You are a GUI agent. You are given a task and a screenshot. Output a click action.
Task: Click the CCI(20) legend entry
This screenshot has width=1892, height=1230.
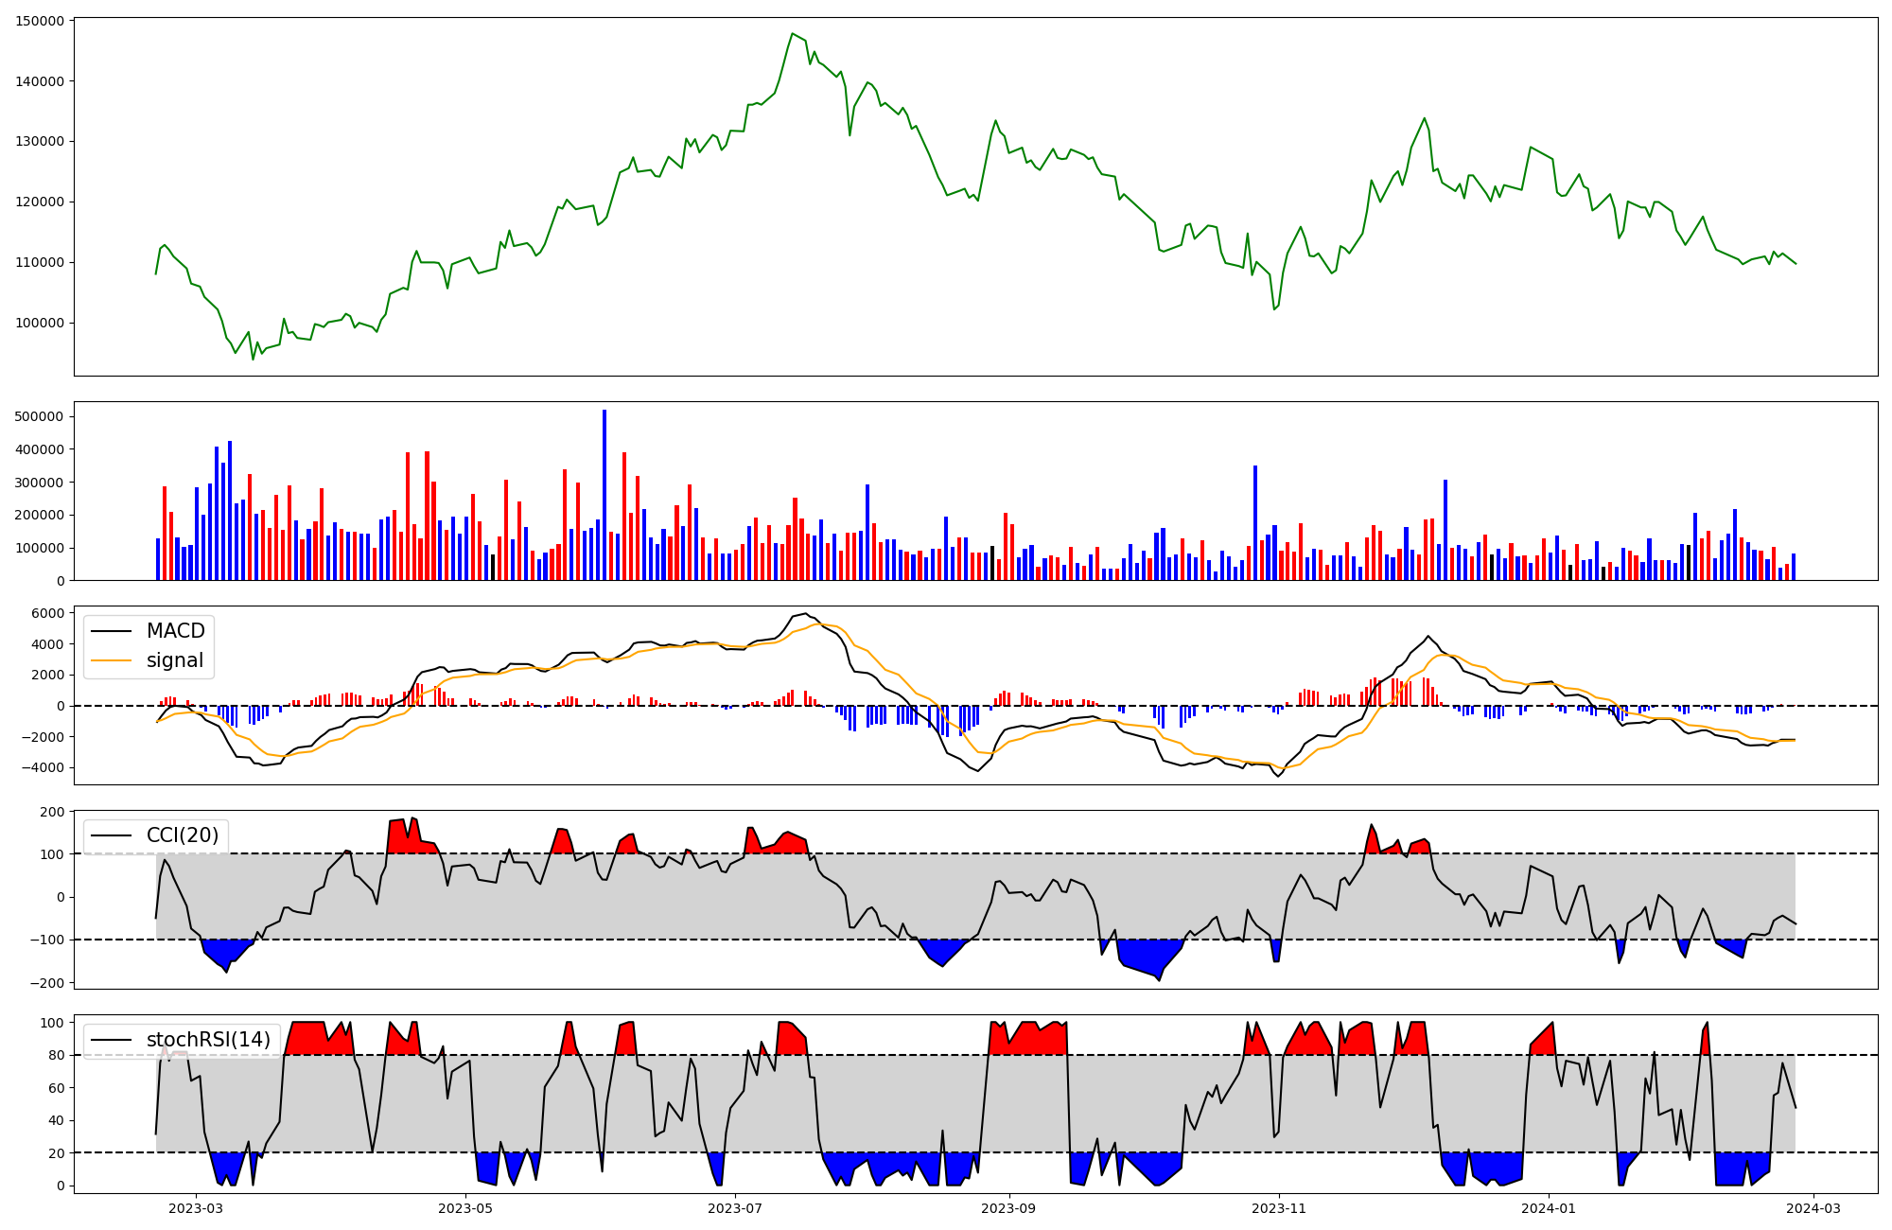pos(182,835)
